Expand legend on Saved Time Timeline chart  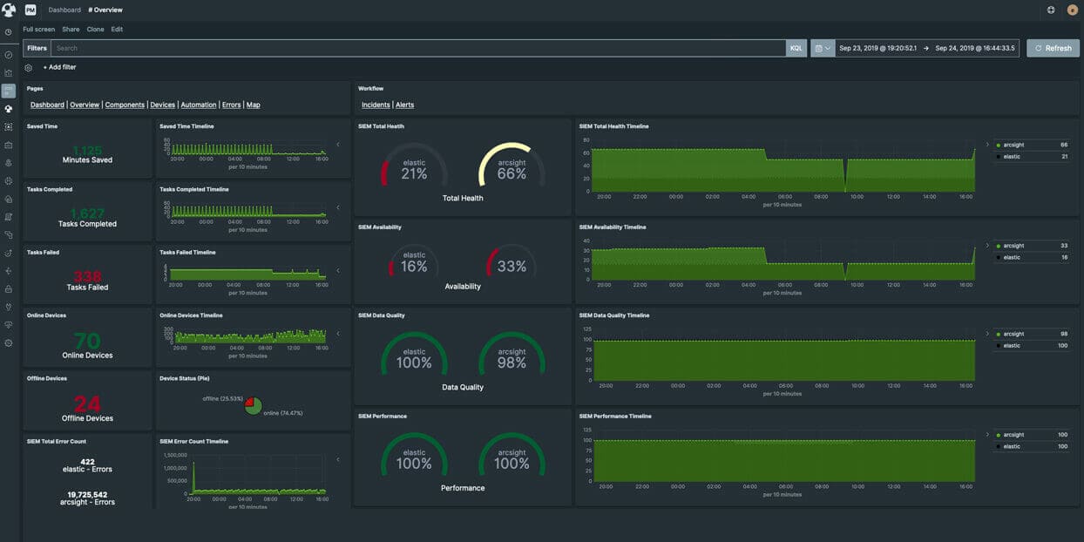(x=338, y=145)
